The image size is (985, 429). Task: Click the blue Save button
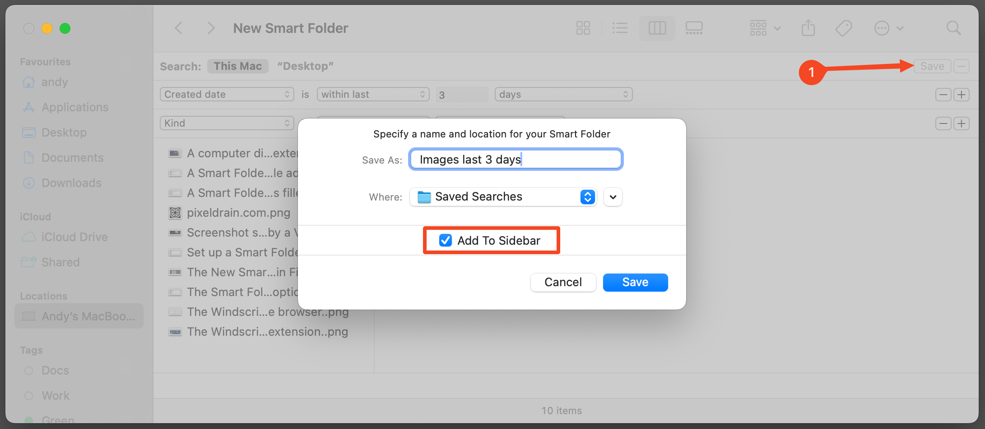[x=635, y=283]
